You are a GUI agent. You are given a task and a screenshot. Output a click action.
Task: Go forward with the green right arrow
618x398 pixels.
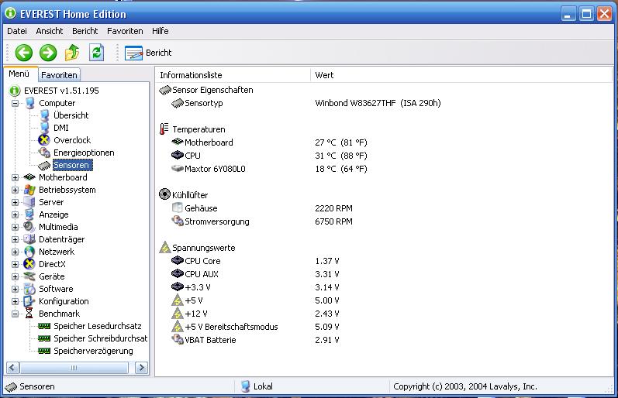tap(48, 53)
